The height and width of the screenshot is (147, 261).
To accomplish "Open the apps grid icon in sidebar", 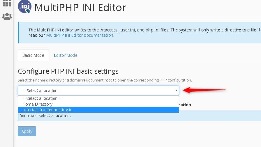I will [7, 3].
